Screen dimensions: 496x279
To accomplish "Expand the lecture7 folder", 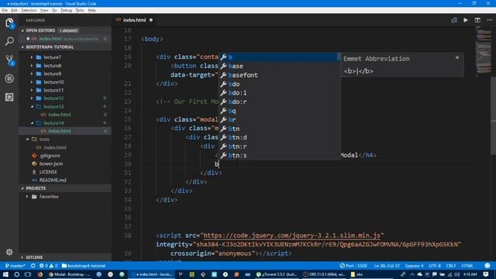I will [32, 57].
